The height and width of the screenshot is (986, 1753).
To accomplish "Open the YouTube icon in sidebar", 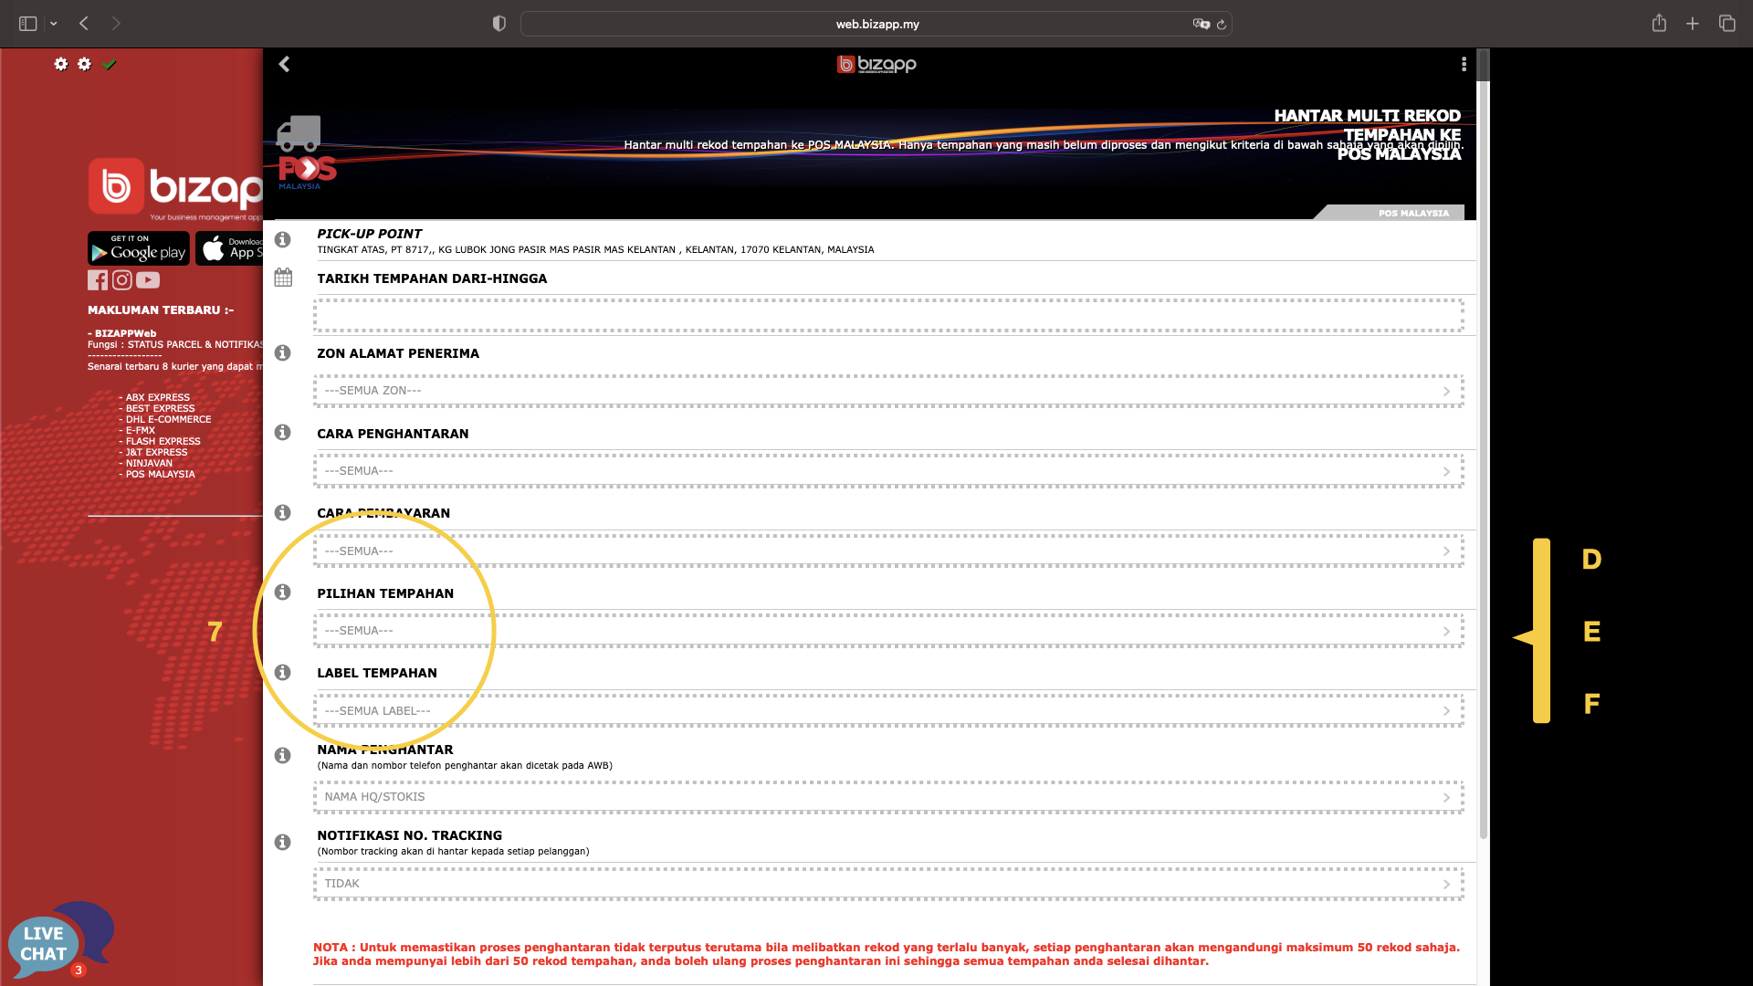I will point(148,280).
